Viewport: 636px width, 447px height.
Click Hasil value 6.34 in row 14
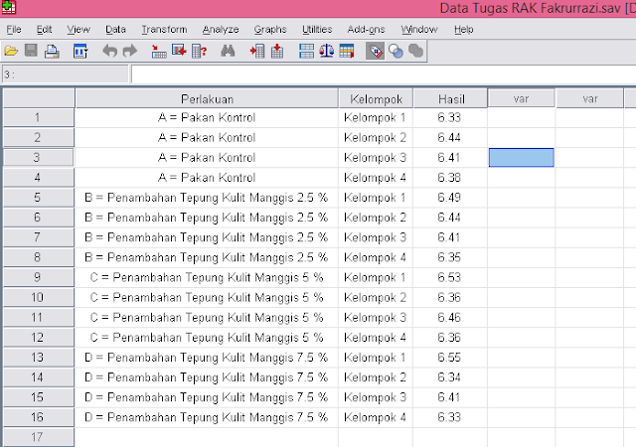(x=450, y=377)
